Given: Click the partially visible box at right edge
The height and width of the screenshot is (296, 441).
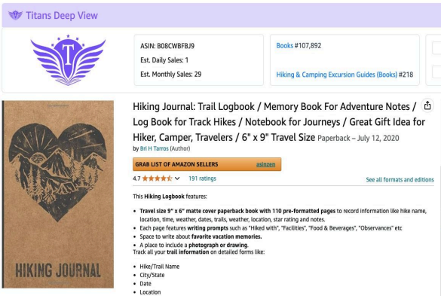Looking at the screenshot, I should pos(433,60).
